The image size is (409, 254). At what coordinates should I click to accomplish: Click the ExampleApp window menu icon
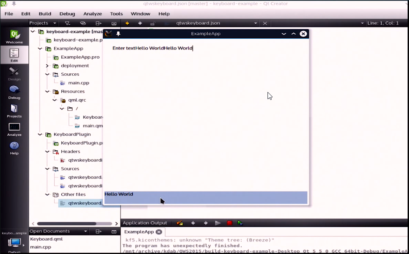coord(108,34)
